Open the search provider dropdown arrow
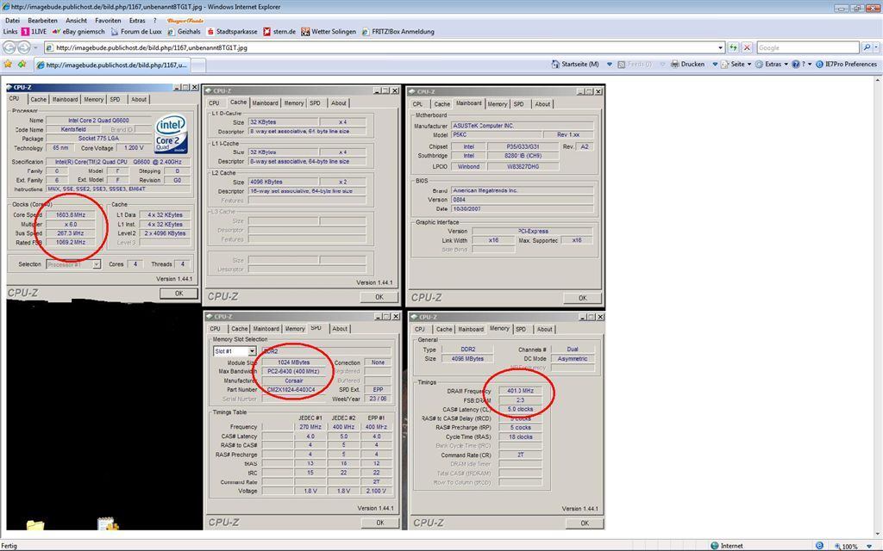The height and width of the screenshot is (551, 883). click(x=876, y=48)
